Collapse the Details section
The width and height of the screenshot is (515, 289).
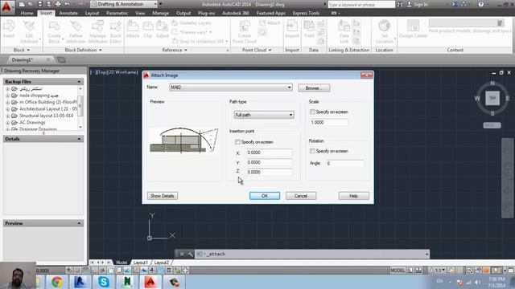79,139
